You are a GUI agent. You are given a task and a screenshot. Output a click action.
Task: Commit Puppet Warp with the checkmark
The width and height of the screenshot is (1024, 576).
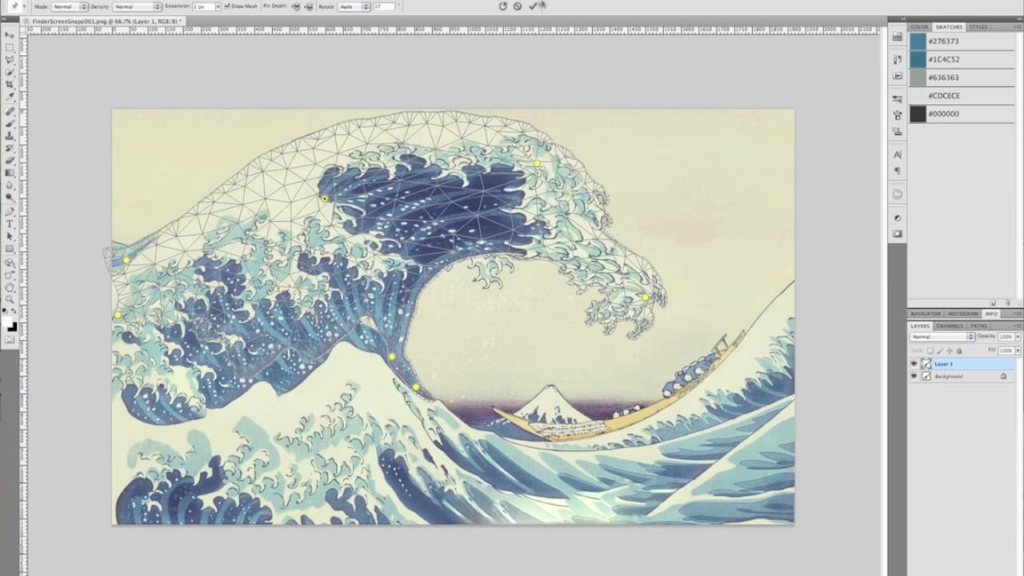[x=533, y=6]
